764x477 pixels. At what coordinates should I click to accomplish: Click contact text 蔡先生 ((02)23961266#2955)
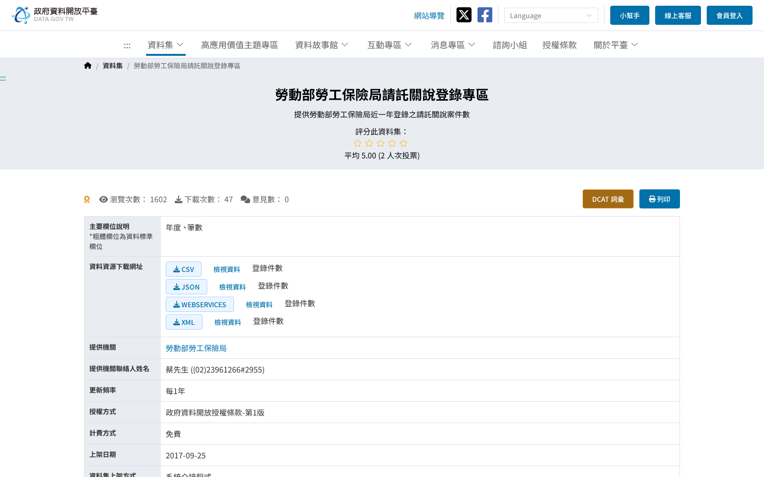click(x=215, y=370)
